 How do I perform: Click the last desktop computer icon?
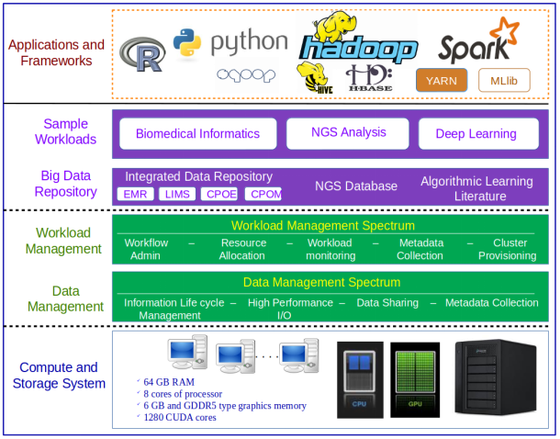click(299, 355)
